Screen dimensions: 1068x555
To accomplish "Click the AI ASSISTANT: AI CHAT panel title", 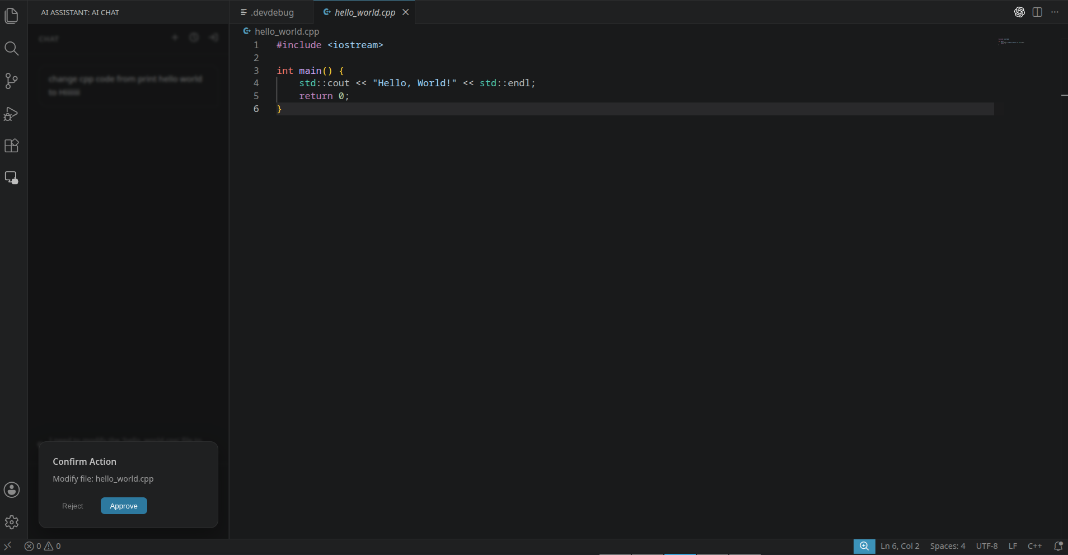I will (x=80, y=12).
